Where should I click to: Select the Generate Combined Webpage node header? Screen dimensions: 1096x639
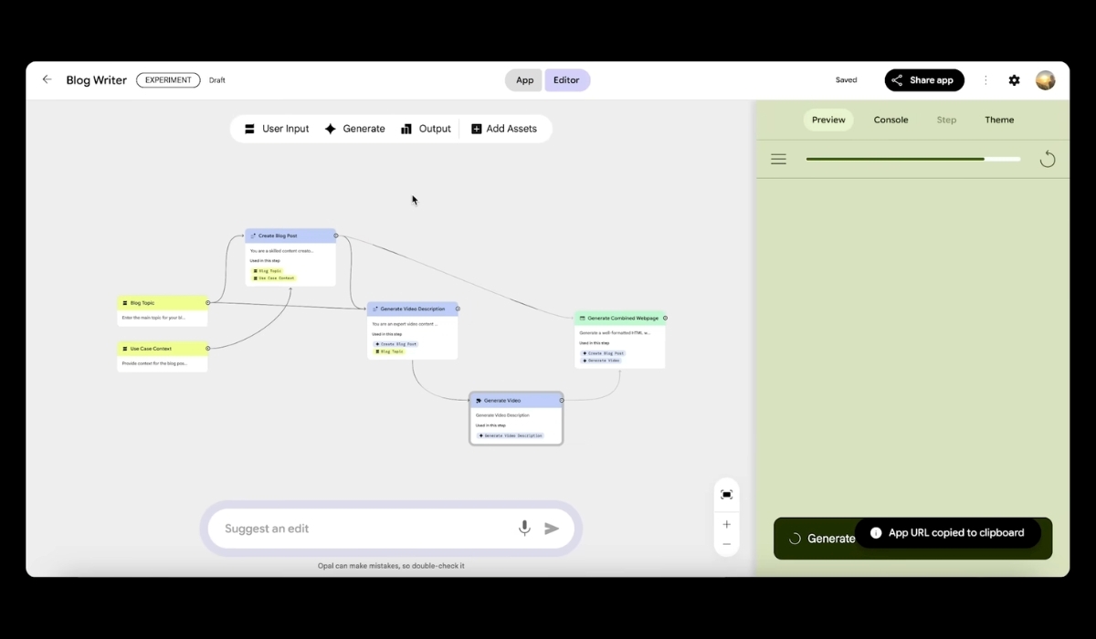(620, 318)
